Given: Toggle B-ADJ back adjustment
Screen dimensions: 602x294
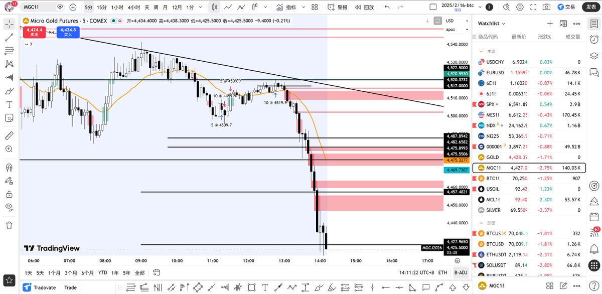Looking at the screenshot, I should click(460, 272).
